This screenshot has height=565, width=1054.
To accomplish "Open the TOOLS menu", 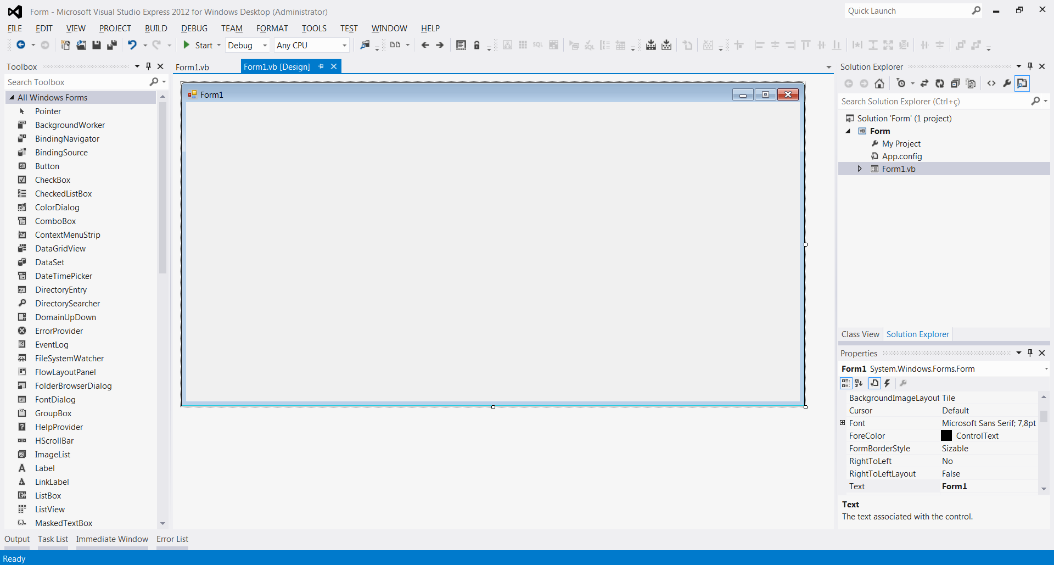I will pyautogui.click(x=314, y=29).
